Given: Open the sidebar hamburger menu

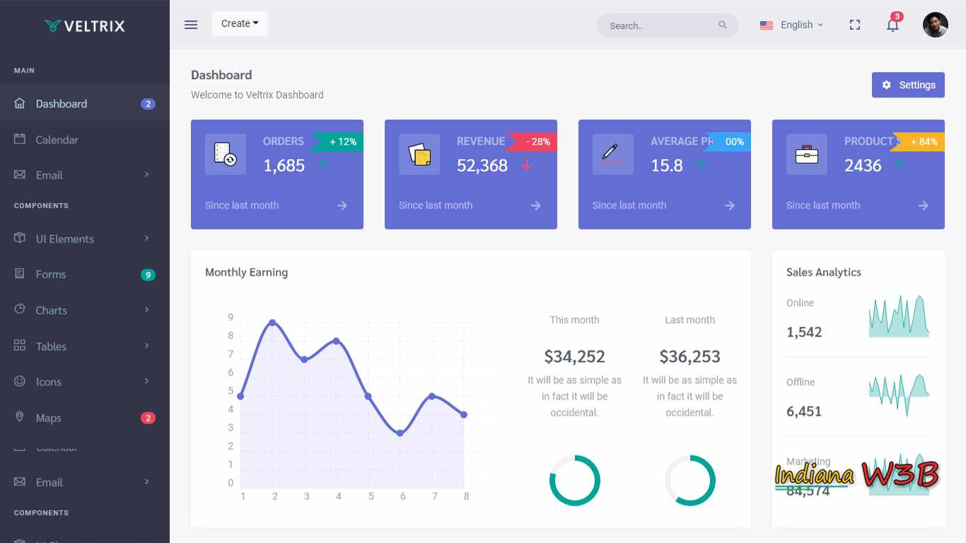Looking at the screenshot, I should point(190,24).
